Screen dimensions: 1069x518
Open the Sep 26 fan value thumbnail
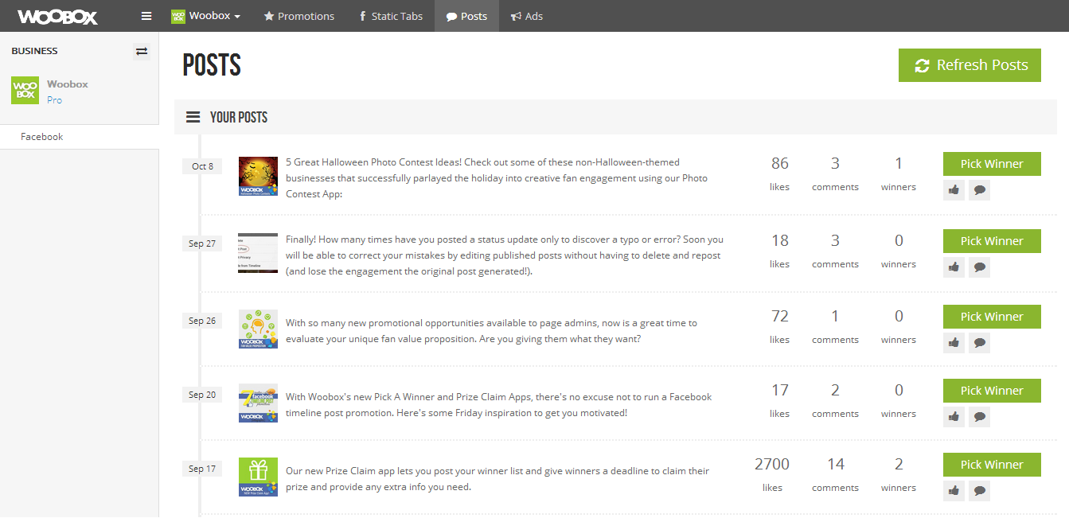coord(258,329)
